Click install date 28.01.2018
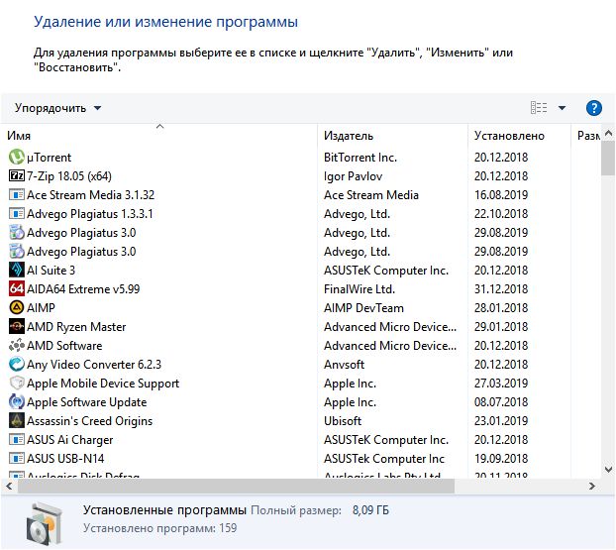This screenshot has height=550, width=616. click(x=501, y=308)
